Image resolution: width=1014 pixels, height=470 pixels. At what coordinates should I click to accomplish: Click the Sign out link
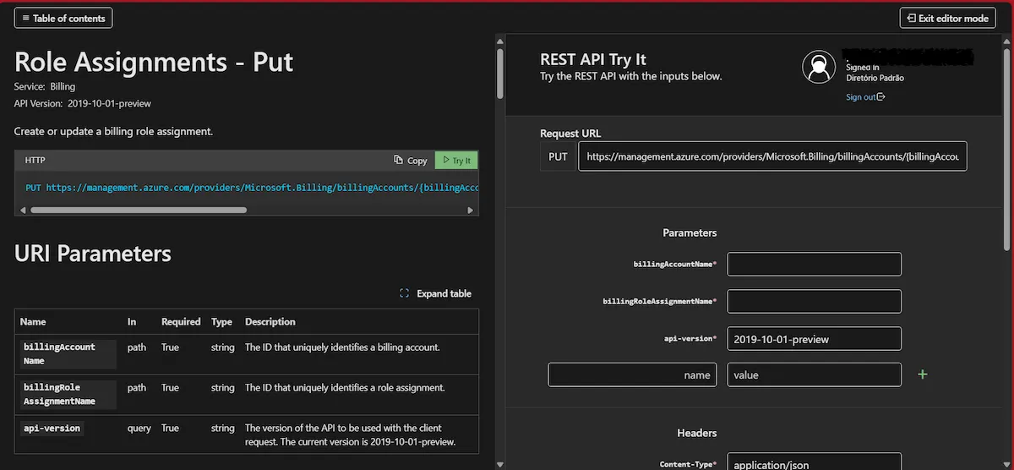point(865,97)
